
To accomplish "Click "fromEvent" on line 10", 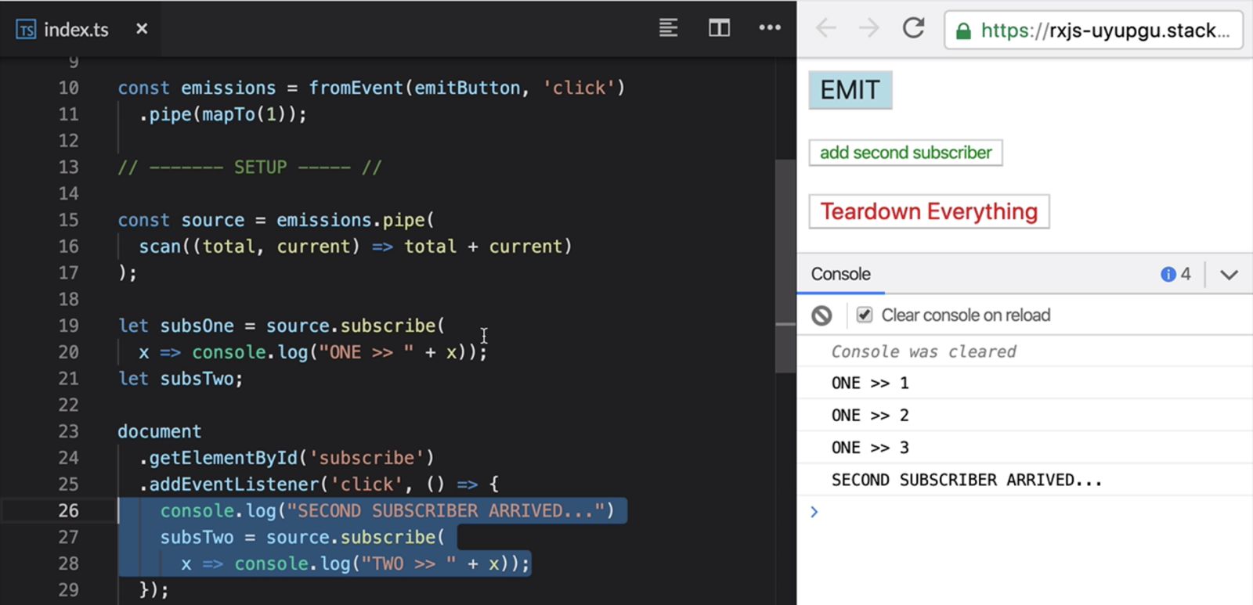I will click(356, 88).
